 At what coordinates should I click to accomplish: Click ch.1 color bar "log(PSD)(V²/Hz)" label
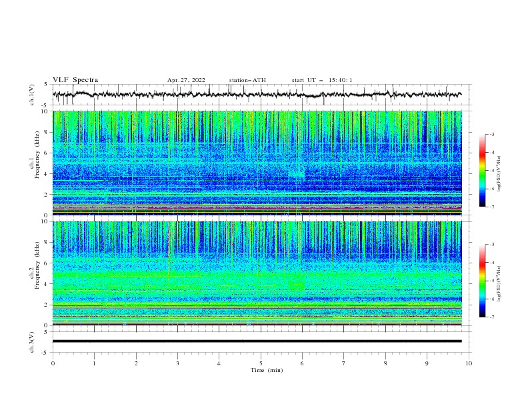point(499,174)
